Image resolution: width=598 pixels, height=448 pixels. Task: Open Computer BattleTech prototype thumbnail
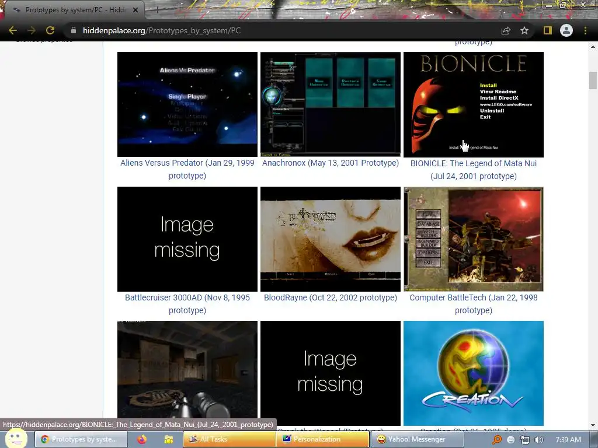(473, 239)
